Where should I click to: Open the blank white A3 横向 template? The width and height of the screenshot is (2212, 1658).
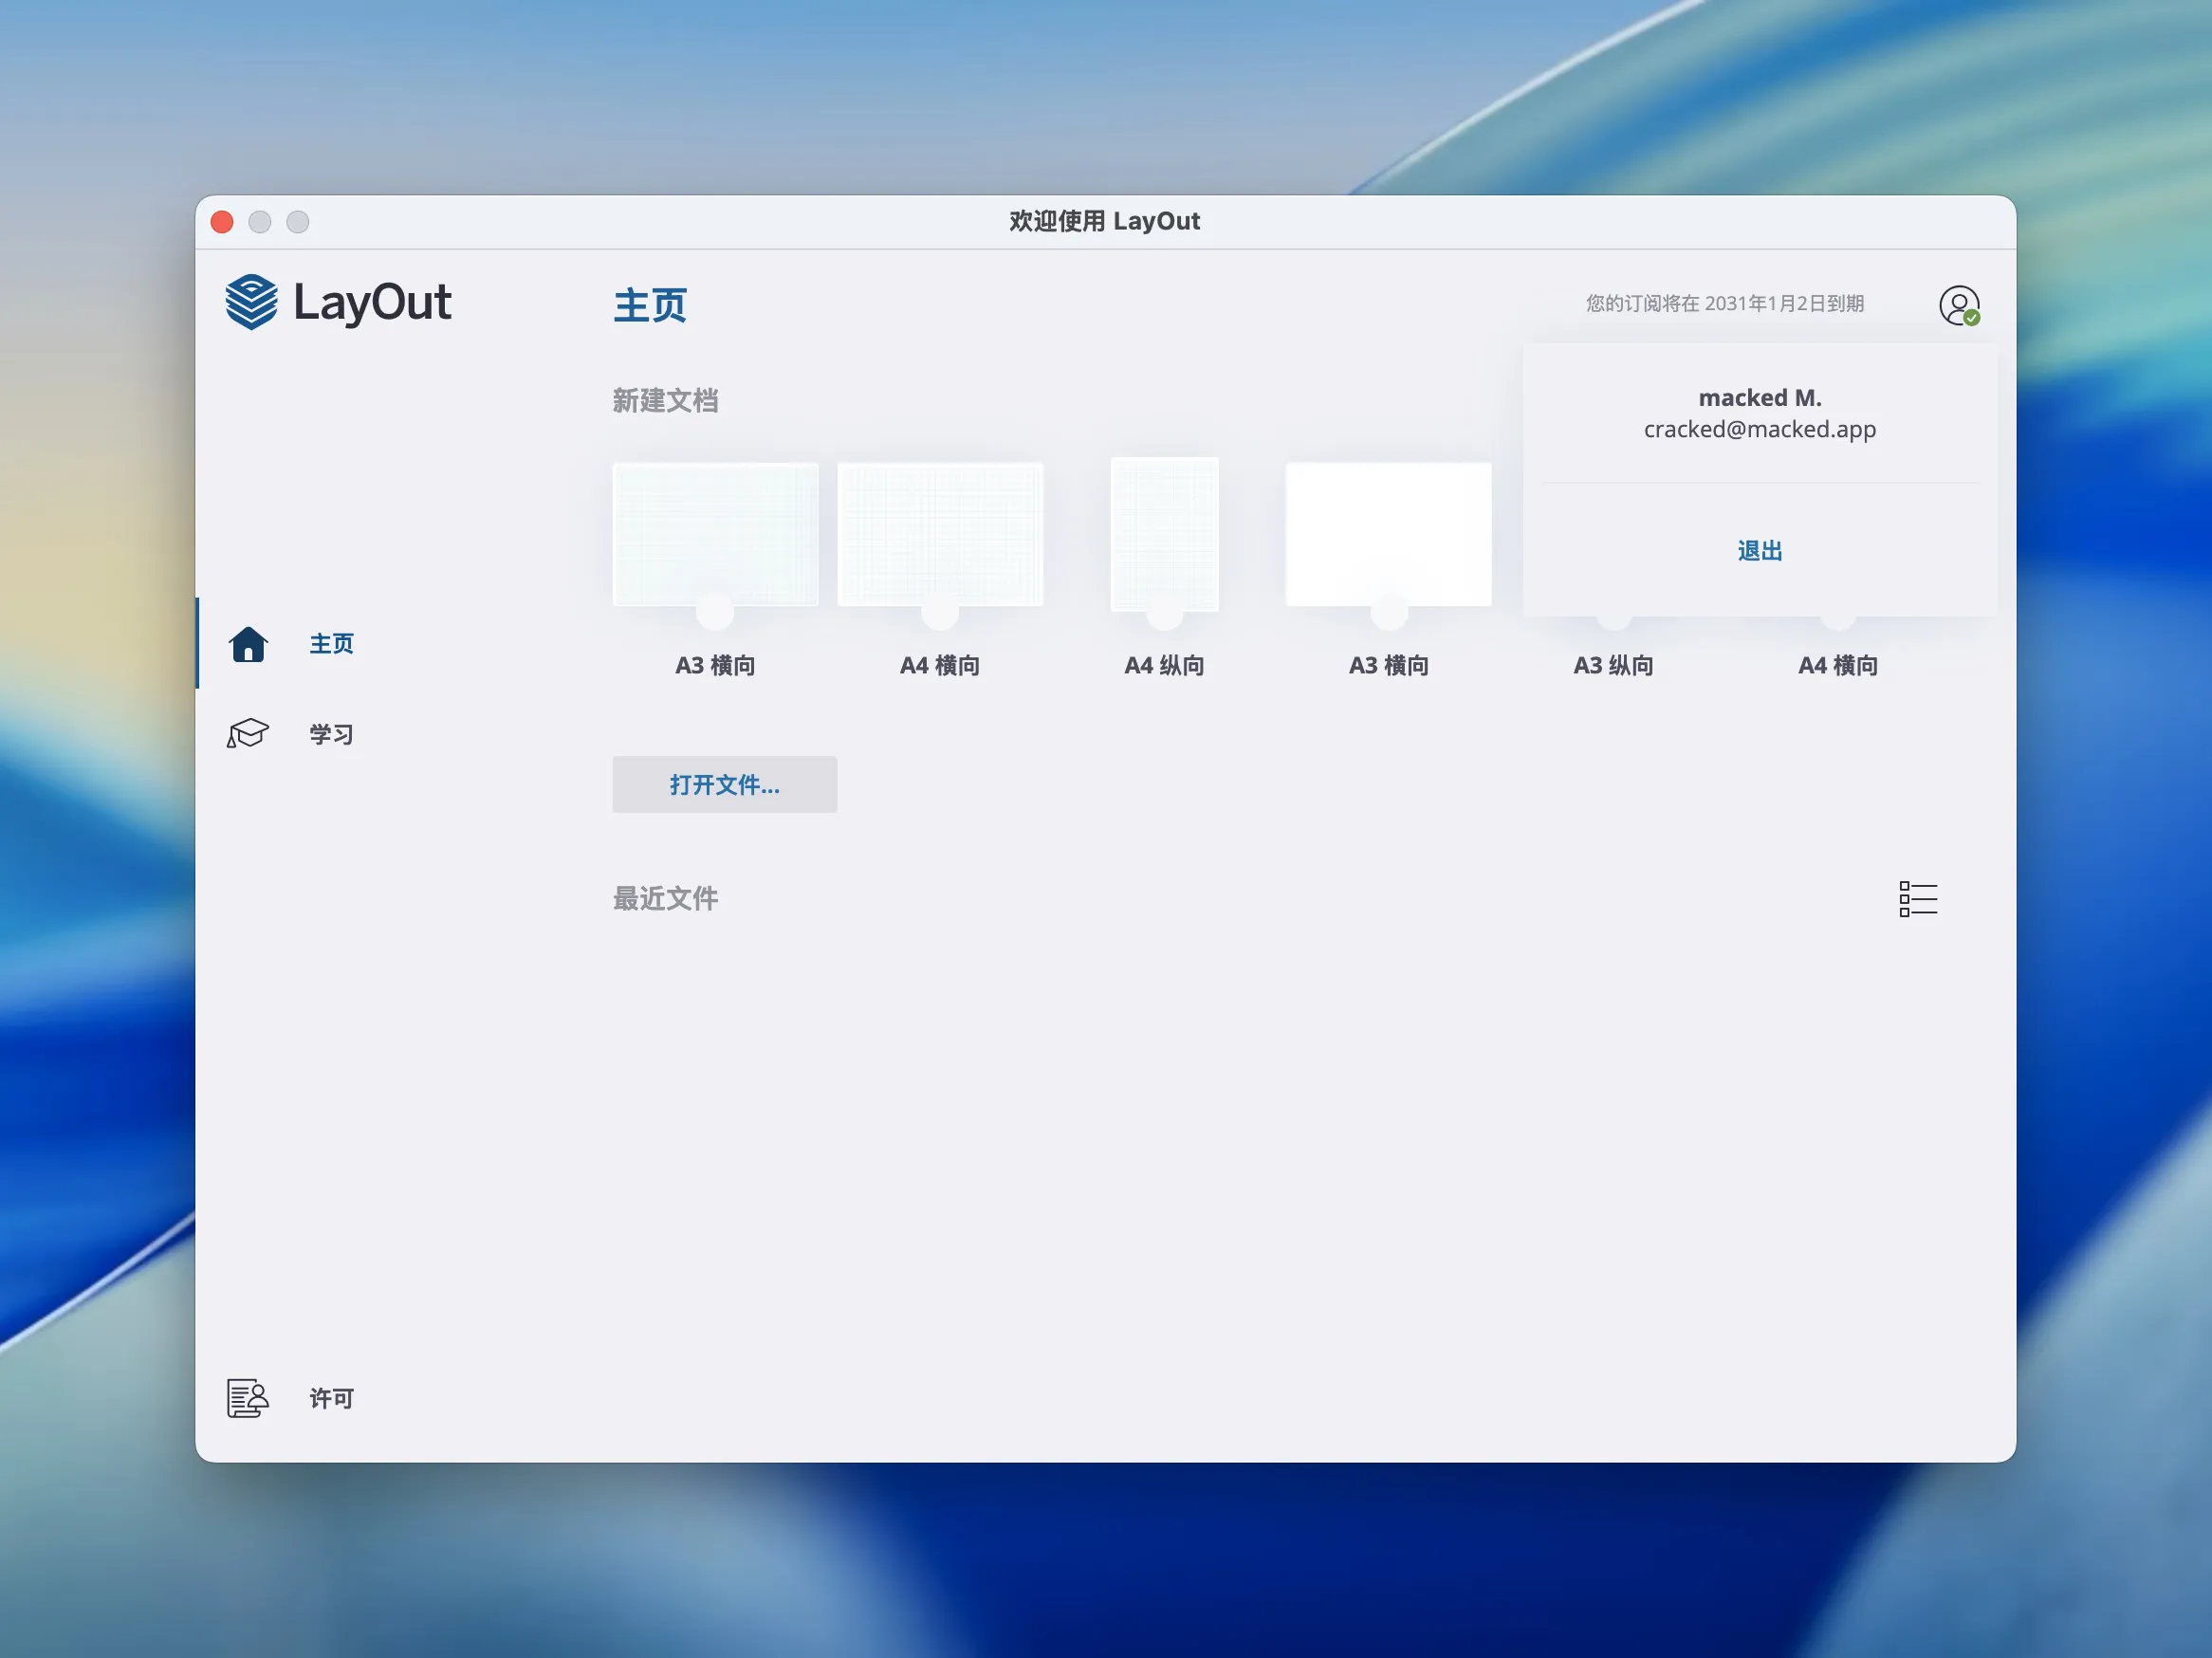(1388, 533)
